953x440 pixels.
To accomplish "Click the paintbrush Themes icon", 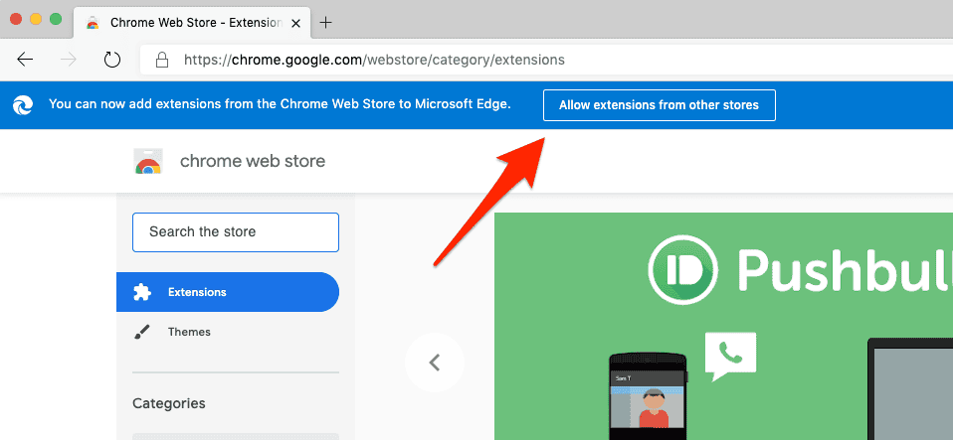I will (x=141, y=332).
